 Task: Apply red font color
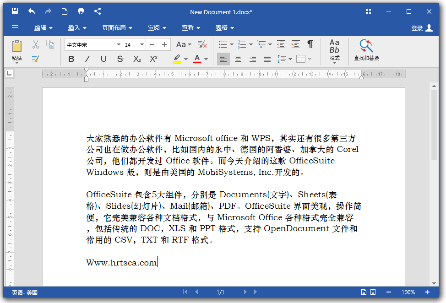[197, 59]
